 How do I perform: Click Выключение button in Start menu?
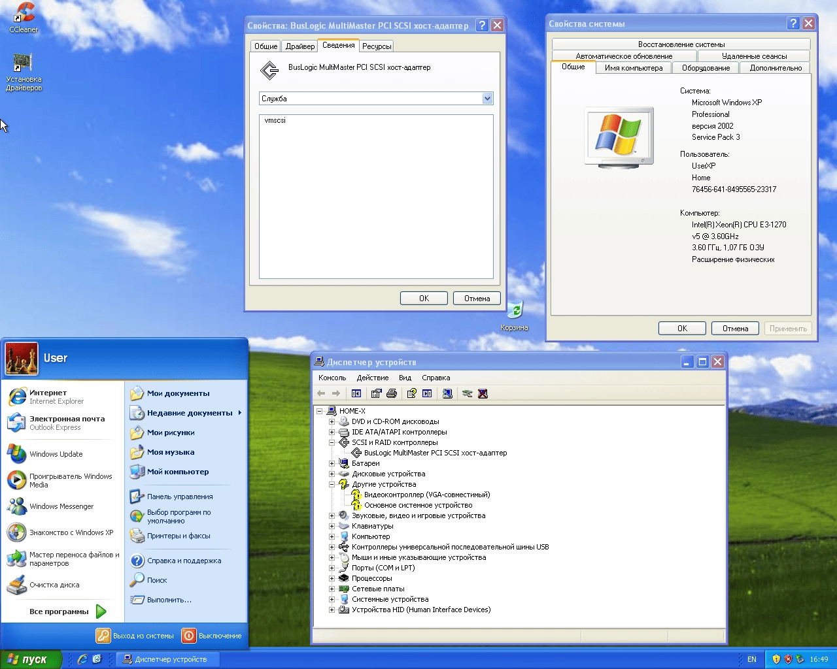(212, 636)
